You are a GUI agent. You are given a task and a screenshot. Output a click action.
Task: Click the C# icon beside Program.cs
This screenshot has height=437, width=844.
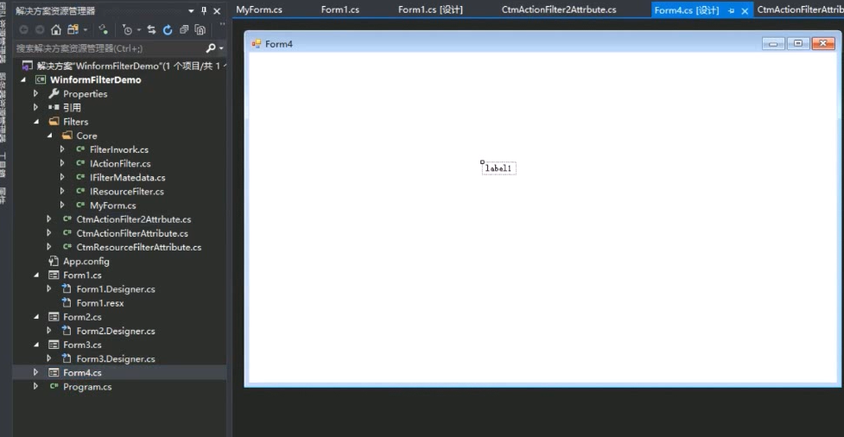pos(54,386)
